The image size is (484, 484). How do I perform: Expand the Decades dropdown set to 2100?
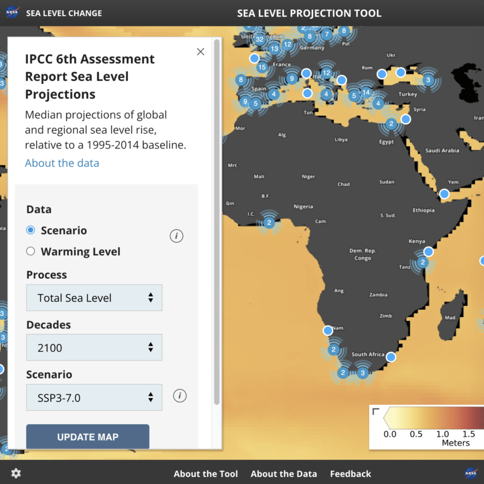click(94, 347)
